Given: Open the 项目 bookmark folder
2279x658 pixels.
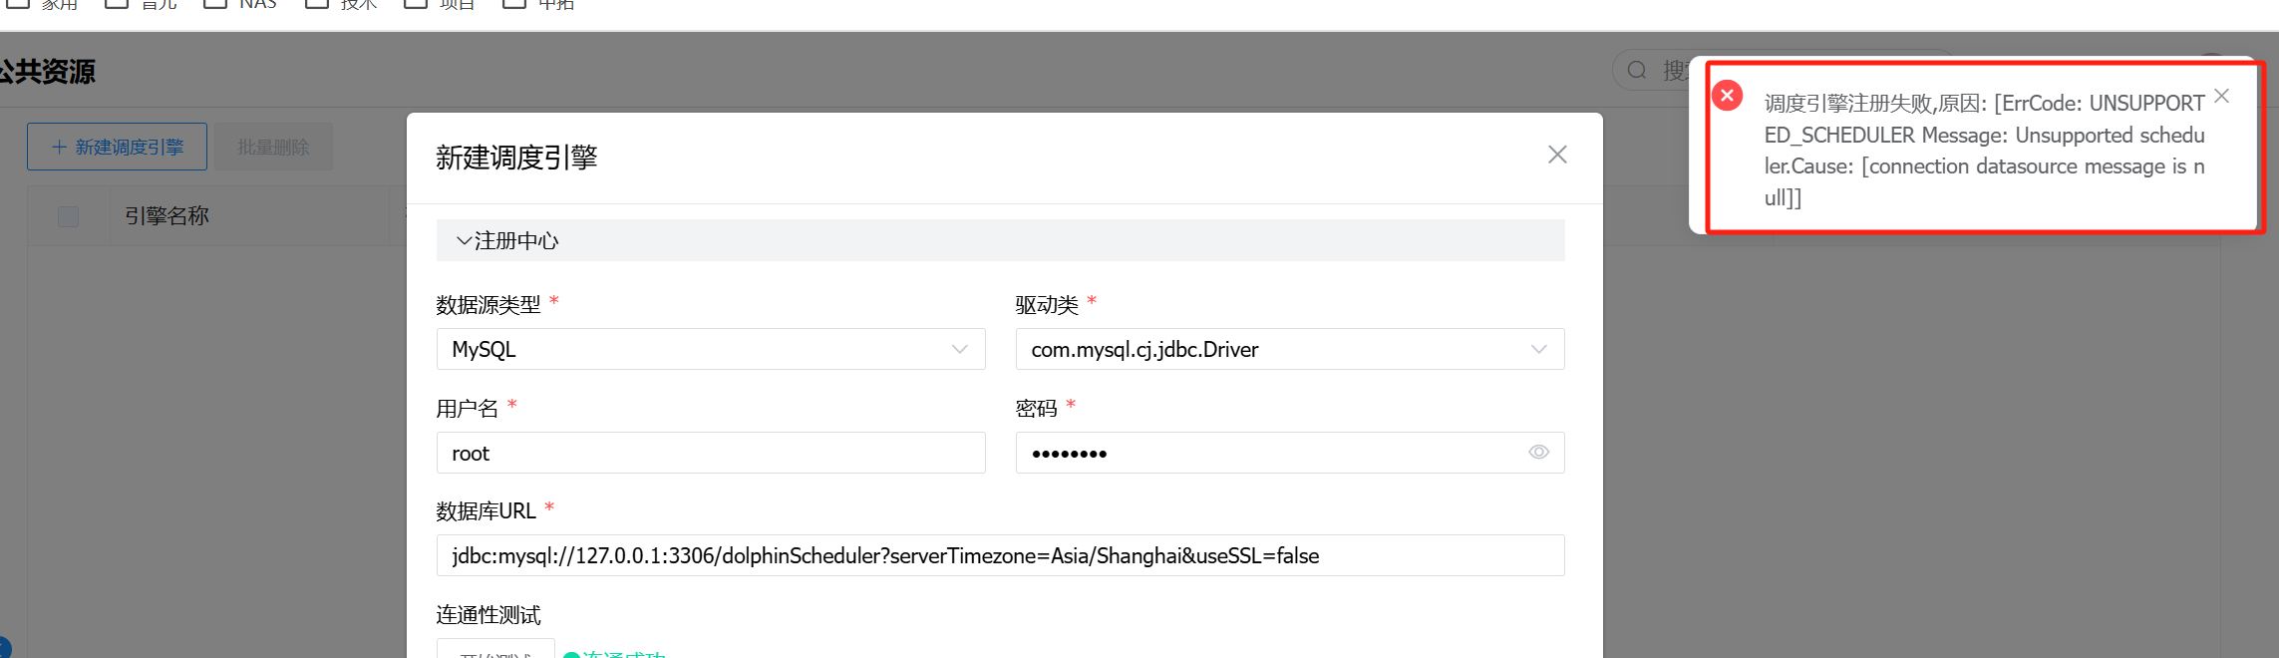Looking at the screenshot, I should (441, 5).
